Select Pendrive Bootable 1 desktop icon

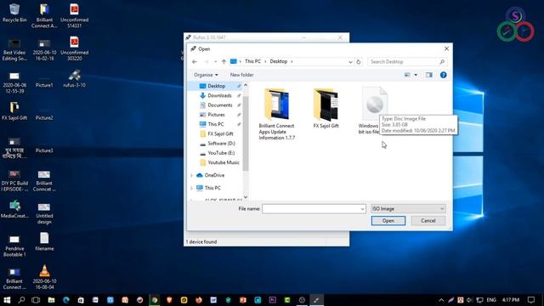click(14, 246)
